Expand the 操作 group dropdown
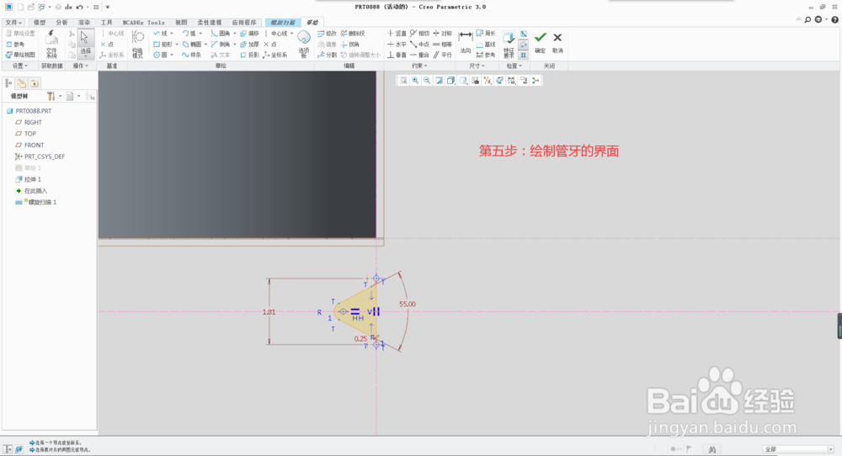The height and width of the screenshot is (456, 842). [x=81, y=66]
